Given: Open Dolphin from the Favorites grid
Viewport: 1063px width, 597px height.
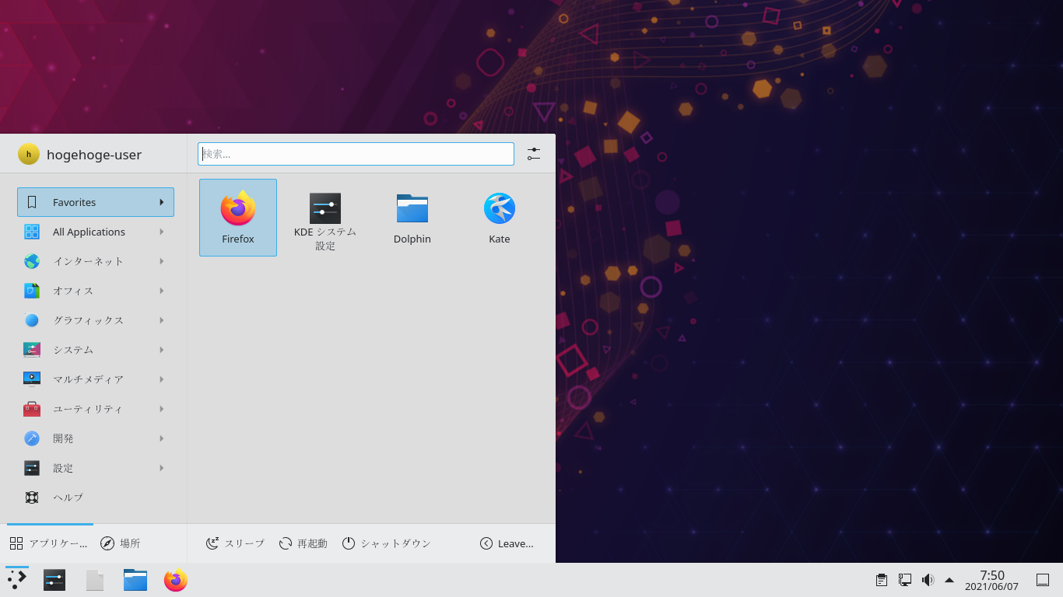Looking at the screenshot, I should point(412,218).
